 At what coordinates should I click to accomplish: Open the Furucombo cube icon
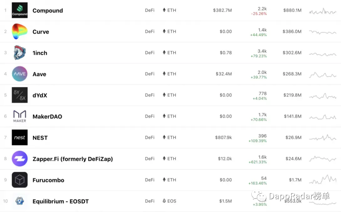[20, 180]
